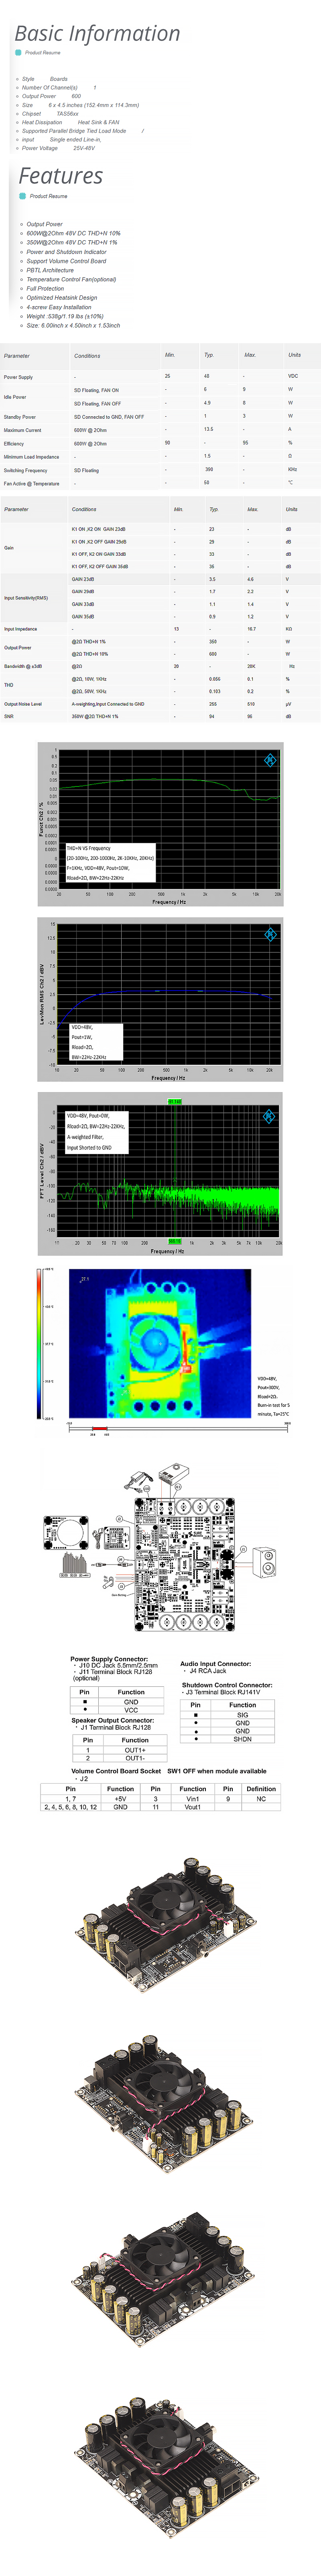Click the Supported Parallel Bridge Tied Load Mode line
The height and width of the screenshot is (2576, 321).
click(x=83, y=131)
